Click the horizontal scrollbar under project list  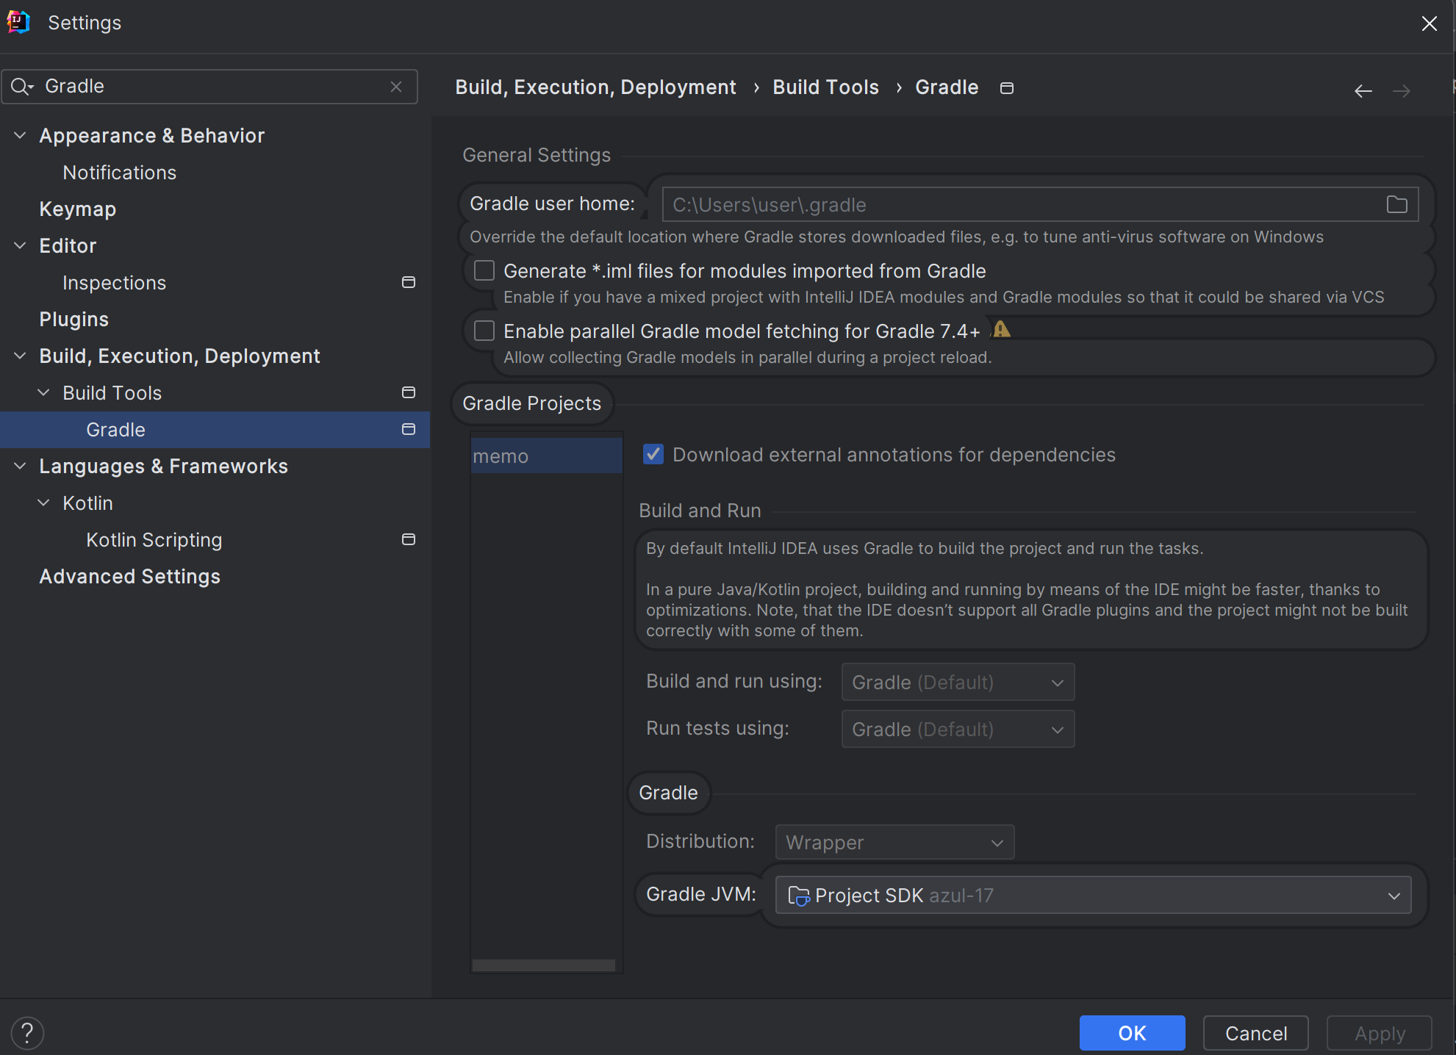543,965
